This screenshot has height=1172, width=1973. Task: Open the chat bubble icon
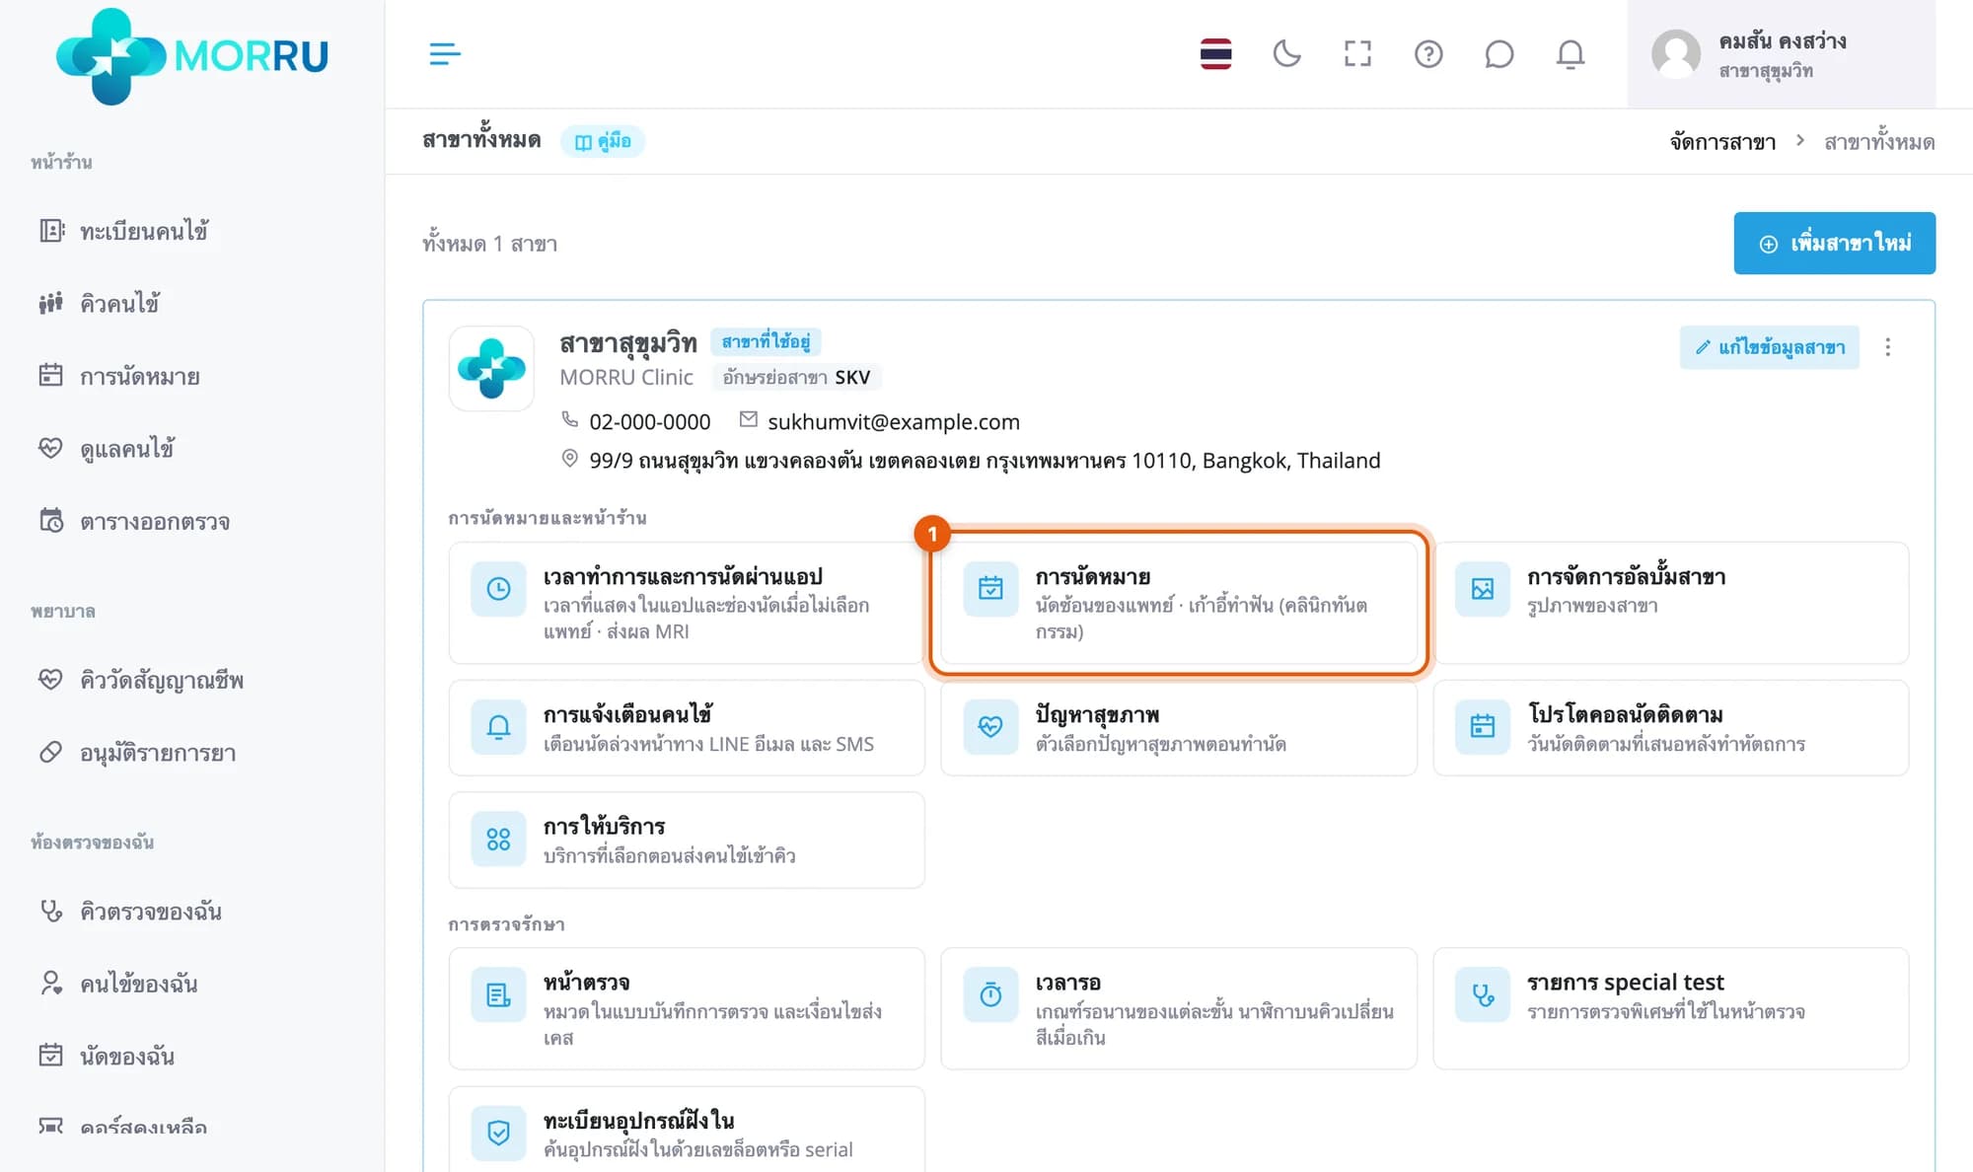click(1498, 54)
